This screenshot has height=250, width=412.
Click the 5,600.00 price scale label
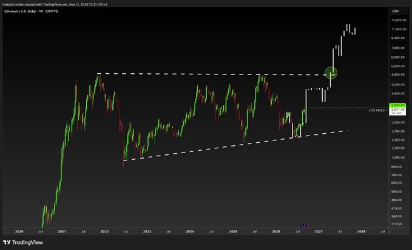[x=398, y=67]
